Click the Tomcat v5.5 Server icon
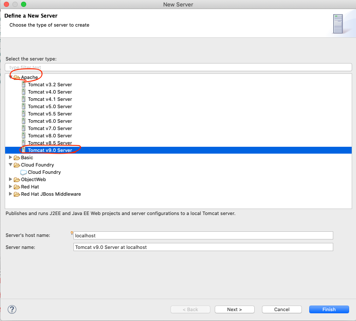 click(x=24, y=114)
